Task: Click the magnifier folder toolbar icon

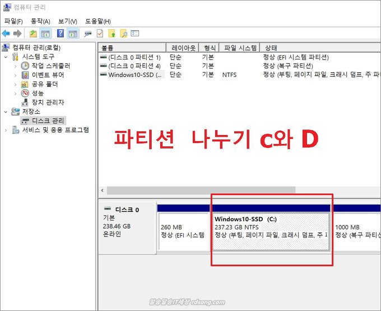Action: point(123,33)
